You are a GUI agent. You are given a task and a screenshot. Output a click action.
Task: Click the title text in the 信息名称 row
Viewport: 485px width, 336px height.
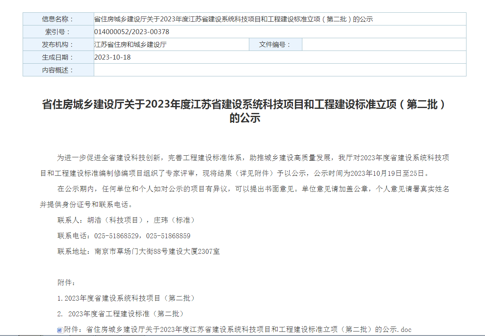pos(233,19)
